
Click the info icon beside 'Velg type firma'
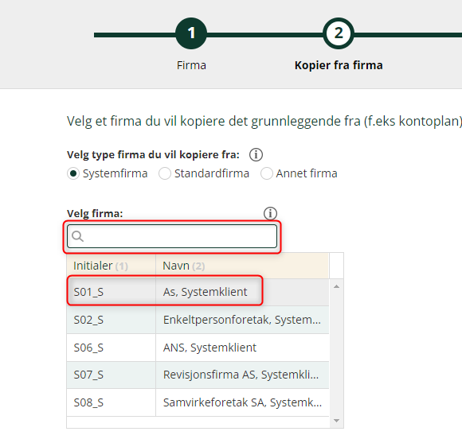[x=256, y=155]
